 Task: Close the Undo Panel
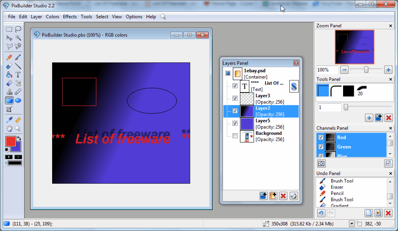tap(390, 173)
